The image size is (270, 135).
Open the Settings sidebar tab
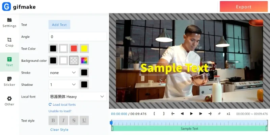tap(9, 23)
